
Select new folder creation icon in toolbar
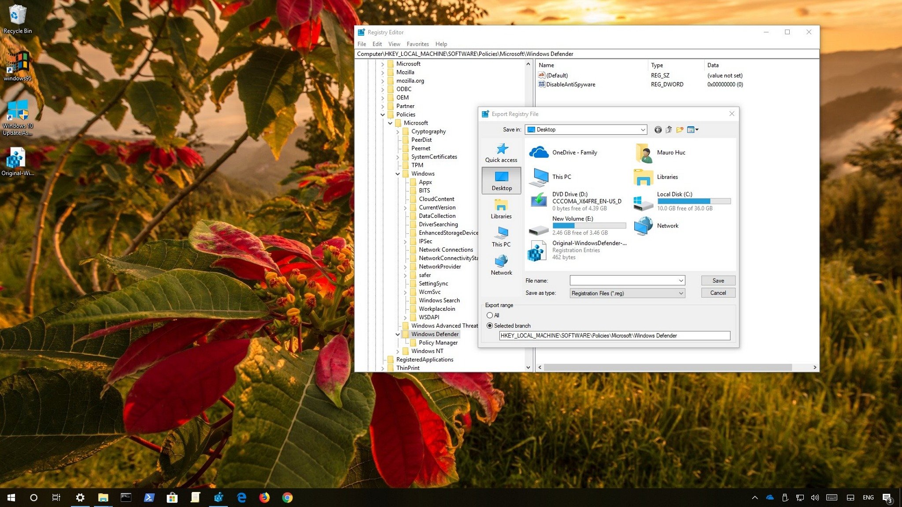[680, 129]
